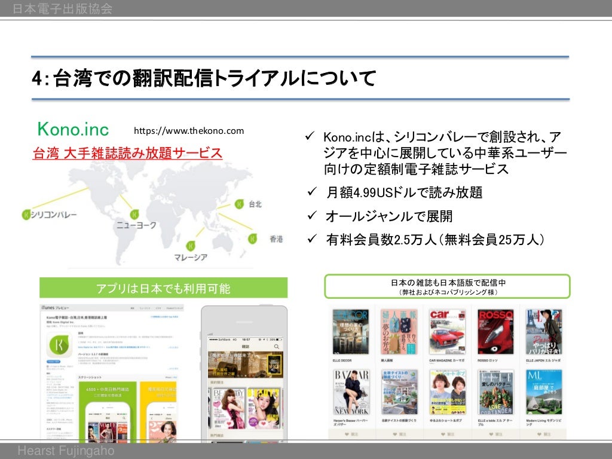Tap the featured banner image on the phone

246,365
